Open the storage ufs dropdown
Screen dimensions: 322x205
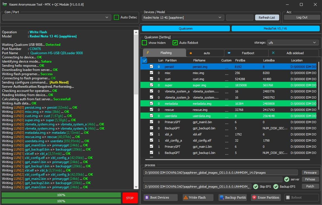(293, 42)
